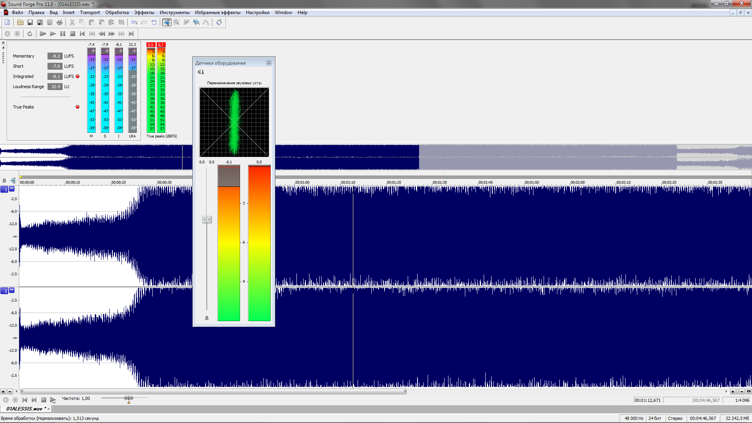The width and height of the screenshot is (752, 423).
Task: Open the Transport menu
Action: 90,13
